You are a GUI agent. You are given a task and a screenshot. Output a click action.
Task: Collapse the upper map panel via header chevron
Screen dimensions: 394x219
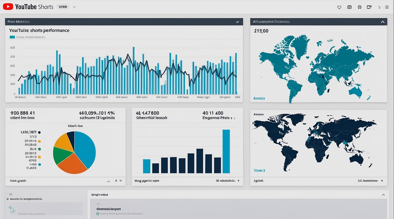click(x=383, y=22)
